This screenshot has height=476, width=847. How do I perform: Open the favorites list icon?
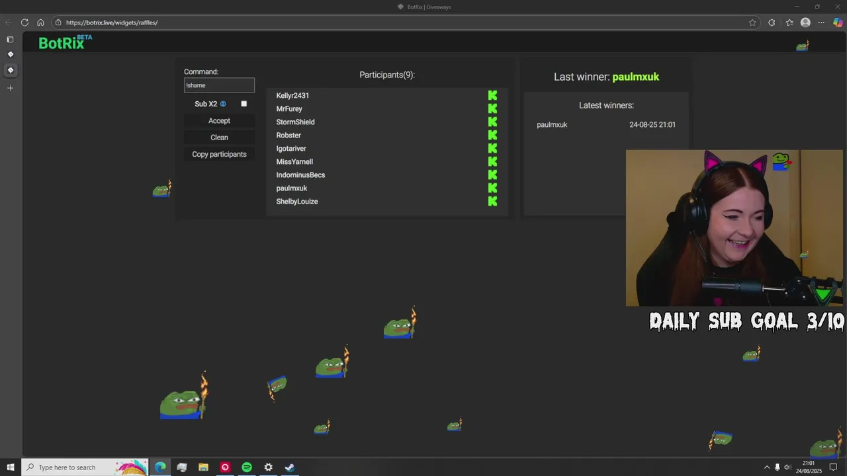789,22
